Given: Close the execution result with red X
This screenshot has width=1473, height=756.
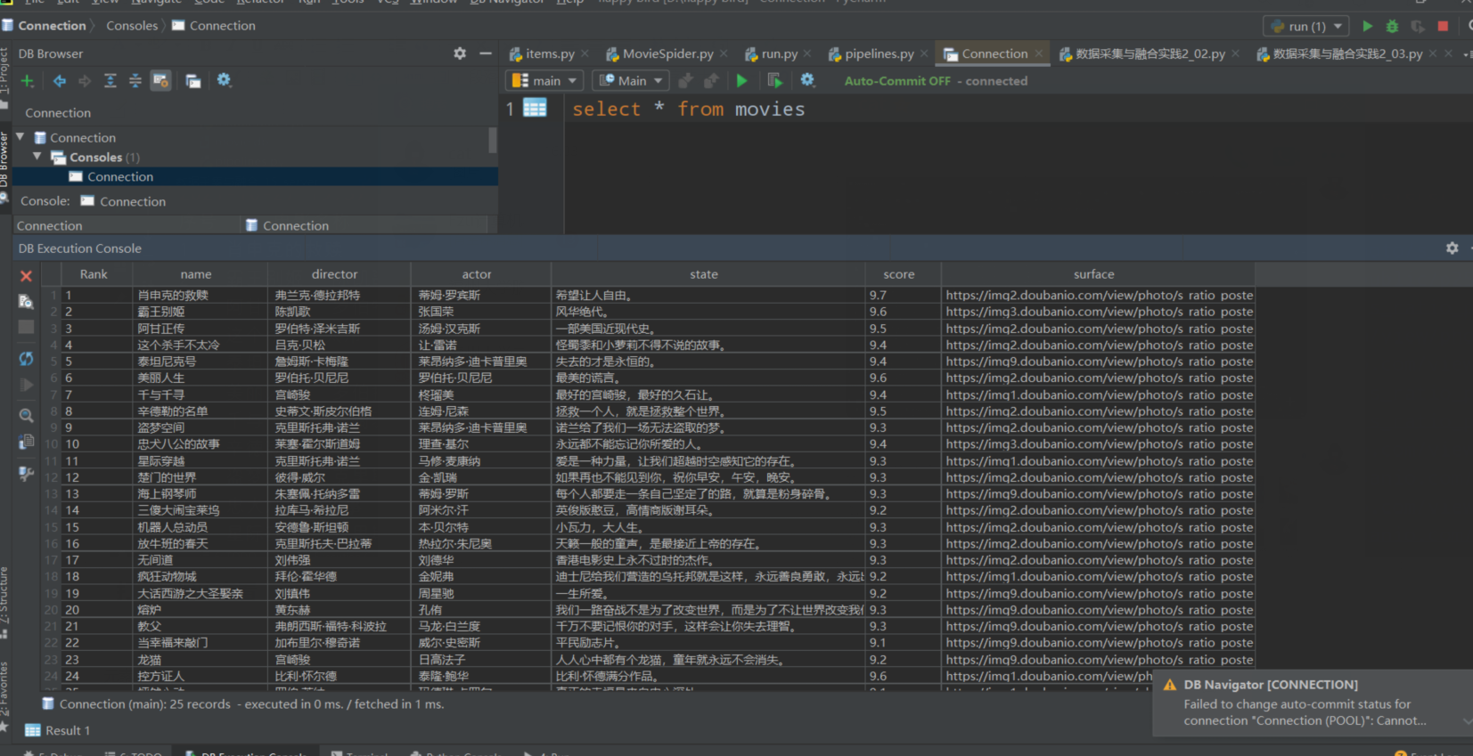Looking at the screenshot, I should click(x=27, y=276).
